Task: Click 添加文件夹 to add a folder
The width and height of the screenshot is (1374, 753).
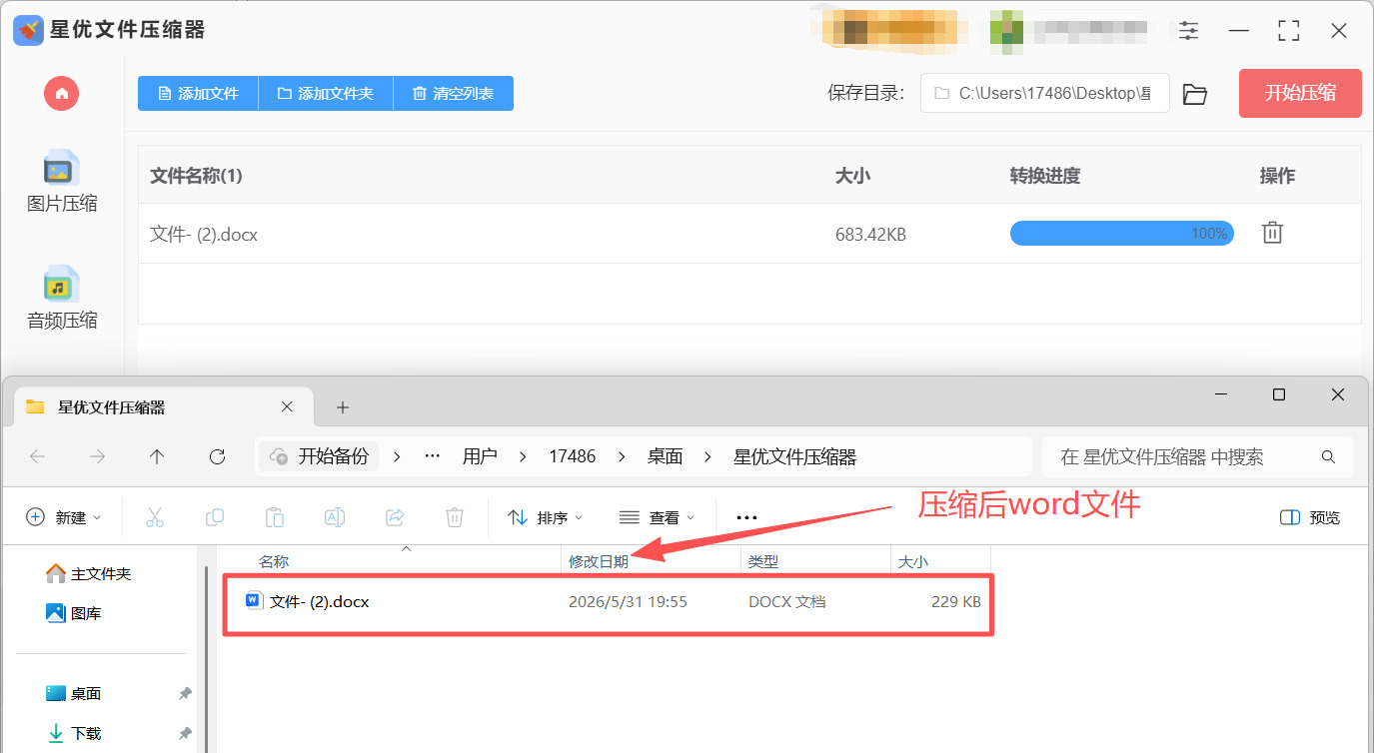Action: coord(326,93)
